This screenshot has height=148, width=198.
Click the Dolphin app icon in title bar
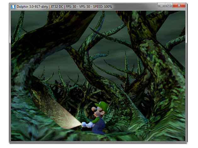click(x=13, y=7)
